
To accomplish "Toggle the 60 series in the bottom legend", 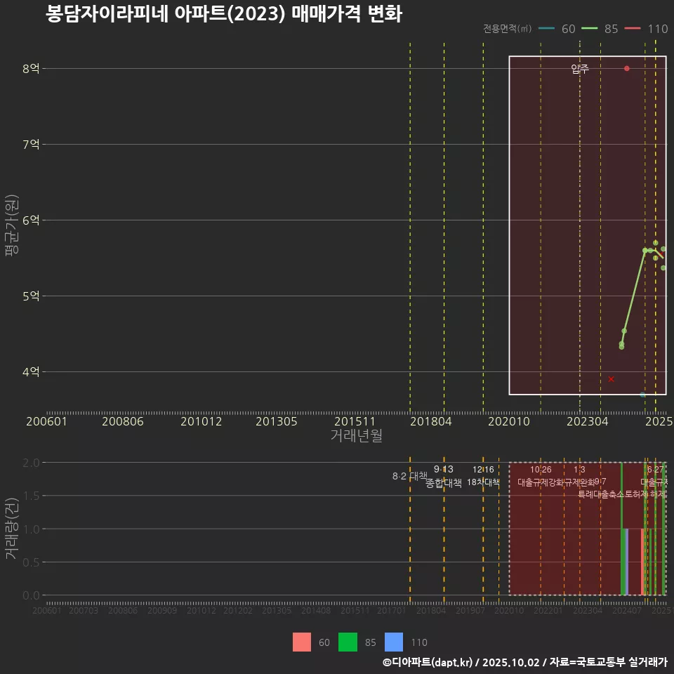I will click(x=302, y=642).
